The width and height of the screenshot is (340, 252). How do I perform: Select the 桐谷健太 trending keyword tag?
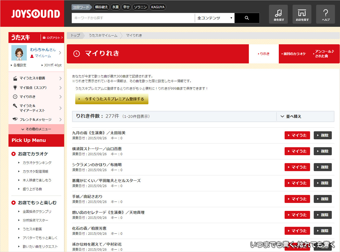101,7
